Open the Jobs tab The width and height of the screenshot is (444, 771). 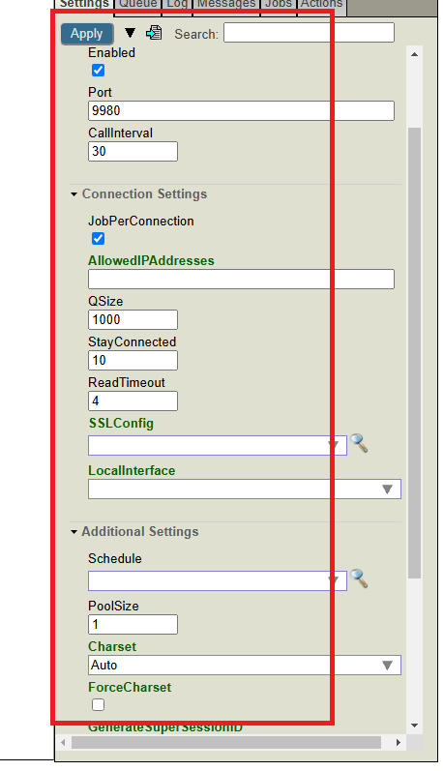(x=279, y=5)
